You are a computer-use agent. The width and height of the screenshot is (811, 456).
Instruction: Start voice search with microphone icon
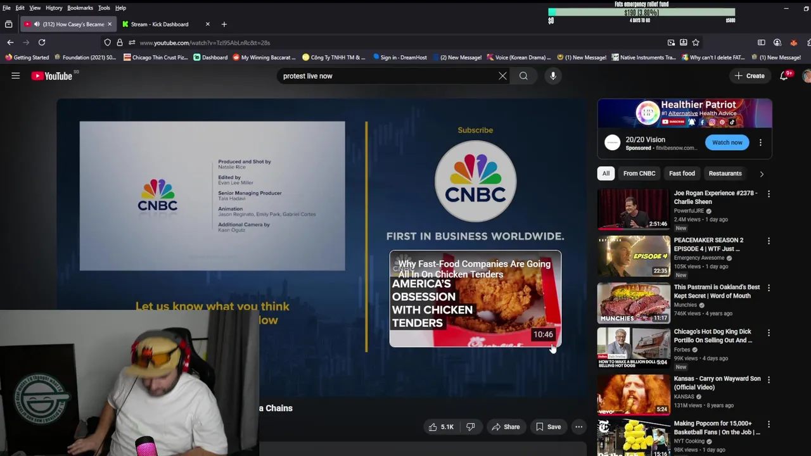click(553, 76)
